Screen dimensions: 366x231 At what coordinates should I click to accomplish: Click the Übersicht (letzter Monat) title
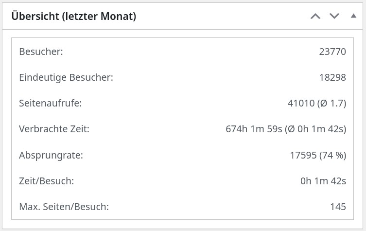click(73, 17)
